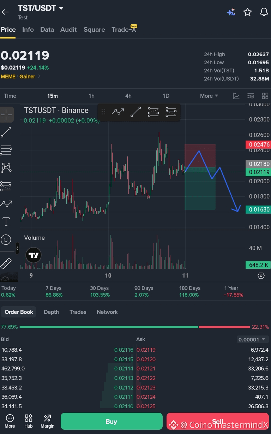Select path tool in floating toolbar
Image resolution: width=271 pixels, height=434 pixels.
[118, 112]
